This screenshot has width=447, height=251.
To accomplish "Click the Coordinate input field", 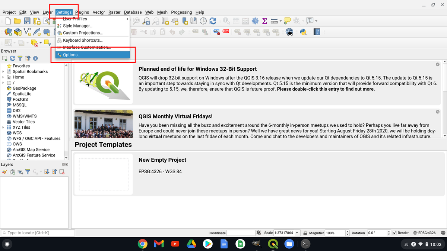I will 241,233.
